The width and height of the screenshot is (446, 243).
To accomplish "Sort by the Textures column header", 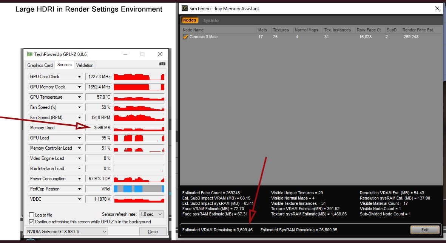I will click(282, 30).
